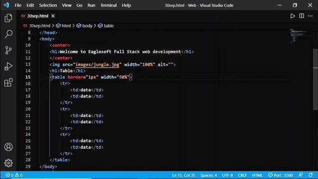Click line number 15 in the gutter

(x=28, y=77)
